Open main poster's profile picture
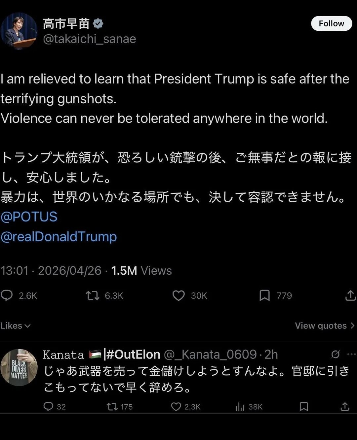Screen dimensions: 357x440 [19, 31]
